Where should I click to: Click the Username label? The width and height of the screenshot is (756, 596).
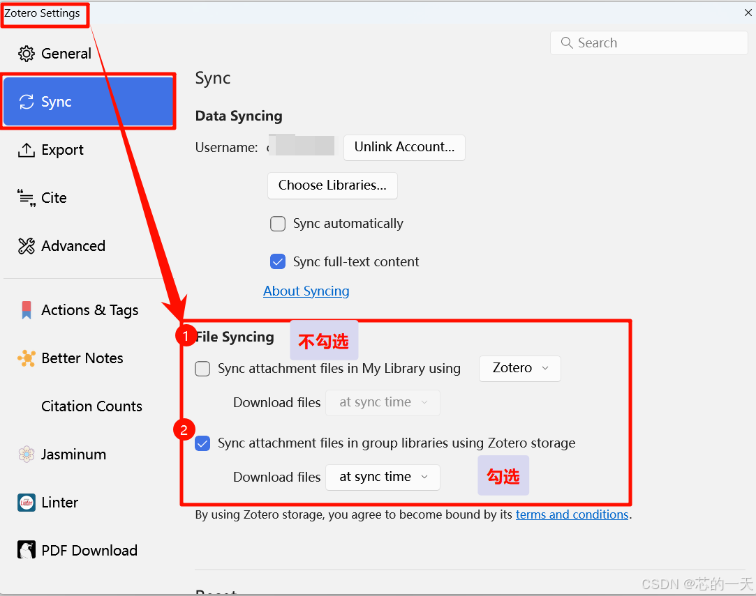coord(227,147)
